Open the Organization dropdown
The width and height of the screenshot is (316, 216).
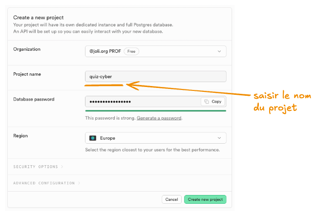coord(155,51)
